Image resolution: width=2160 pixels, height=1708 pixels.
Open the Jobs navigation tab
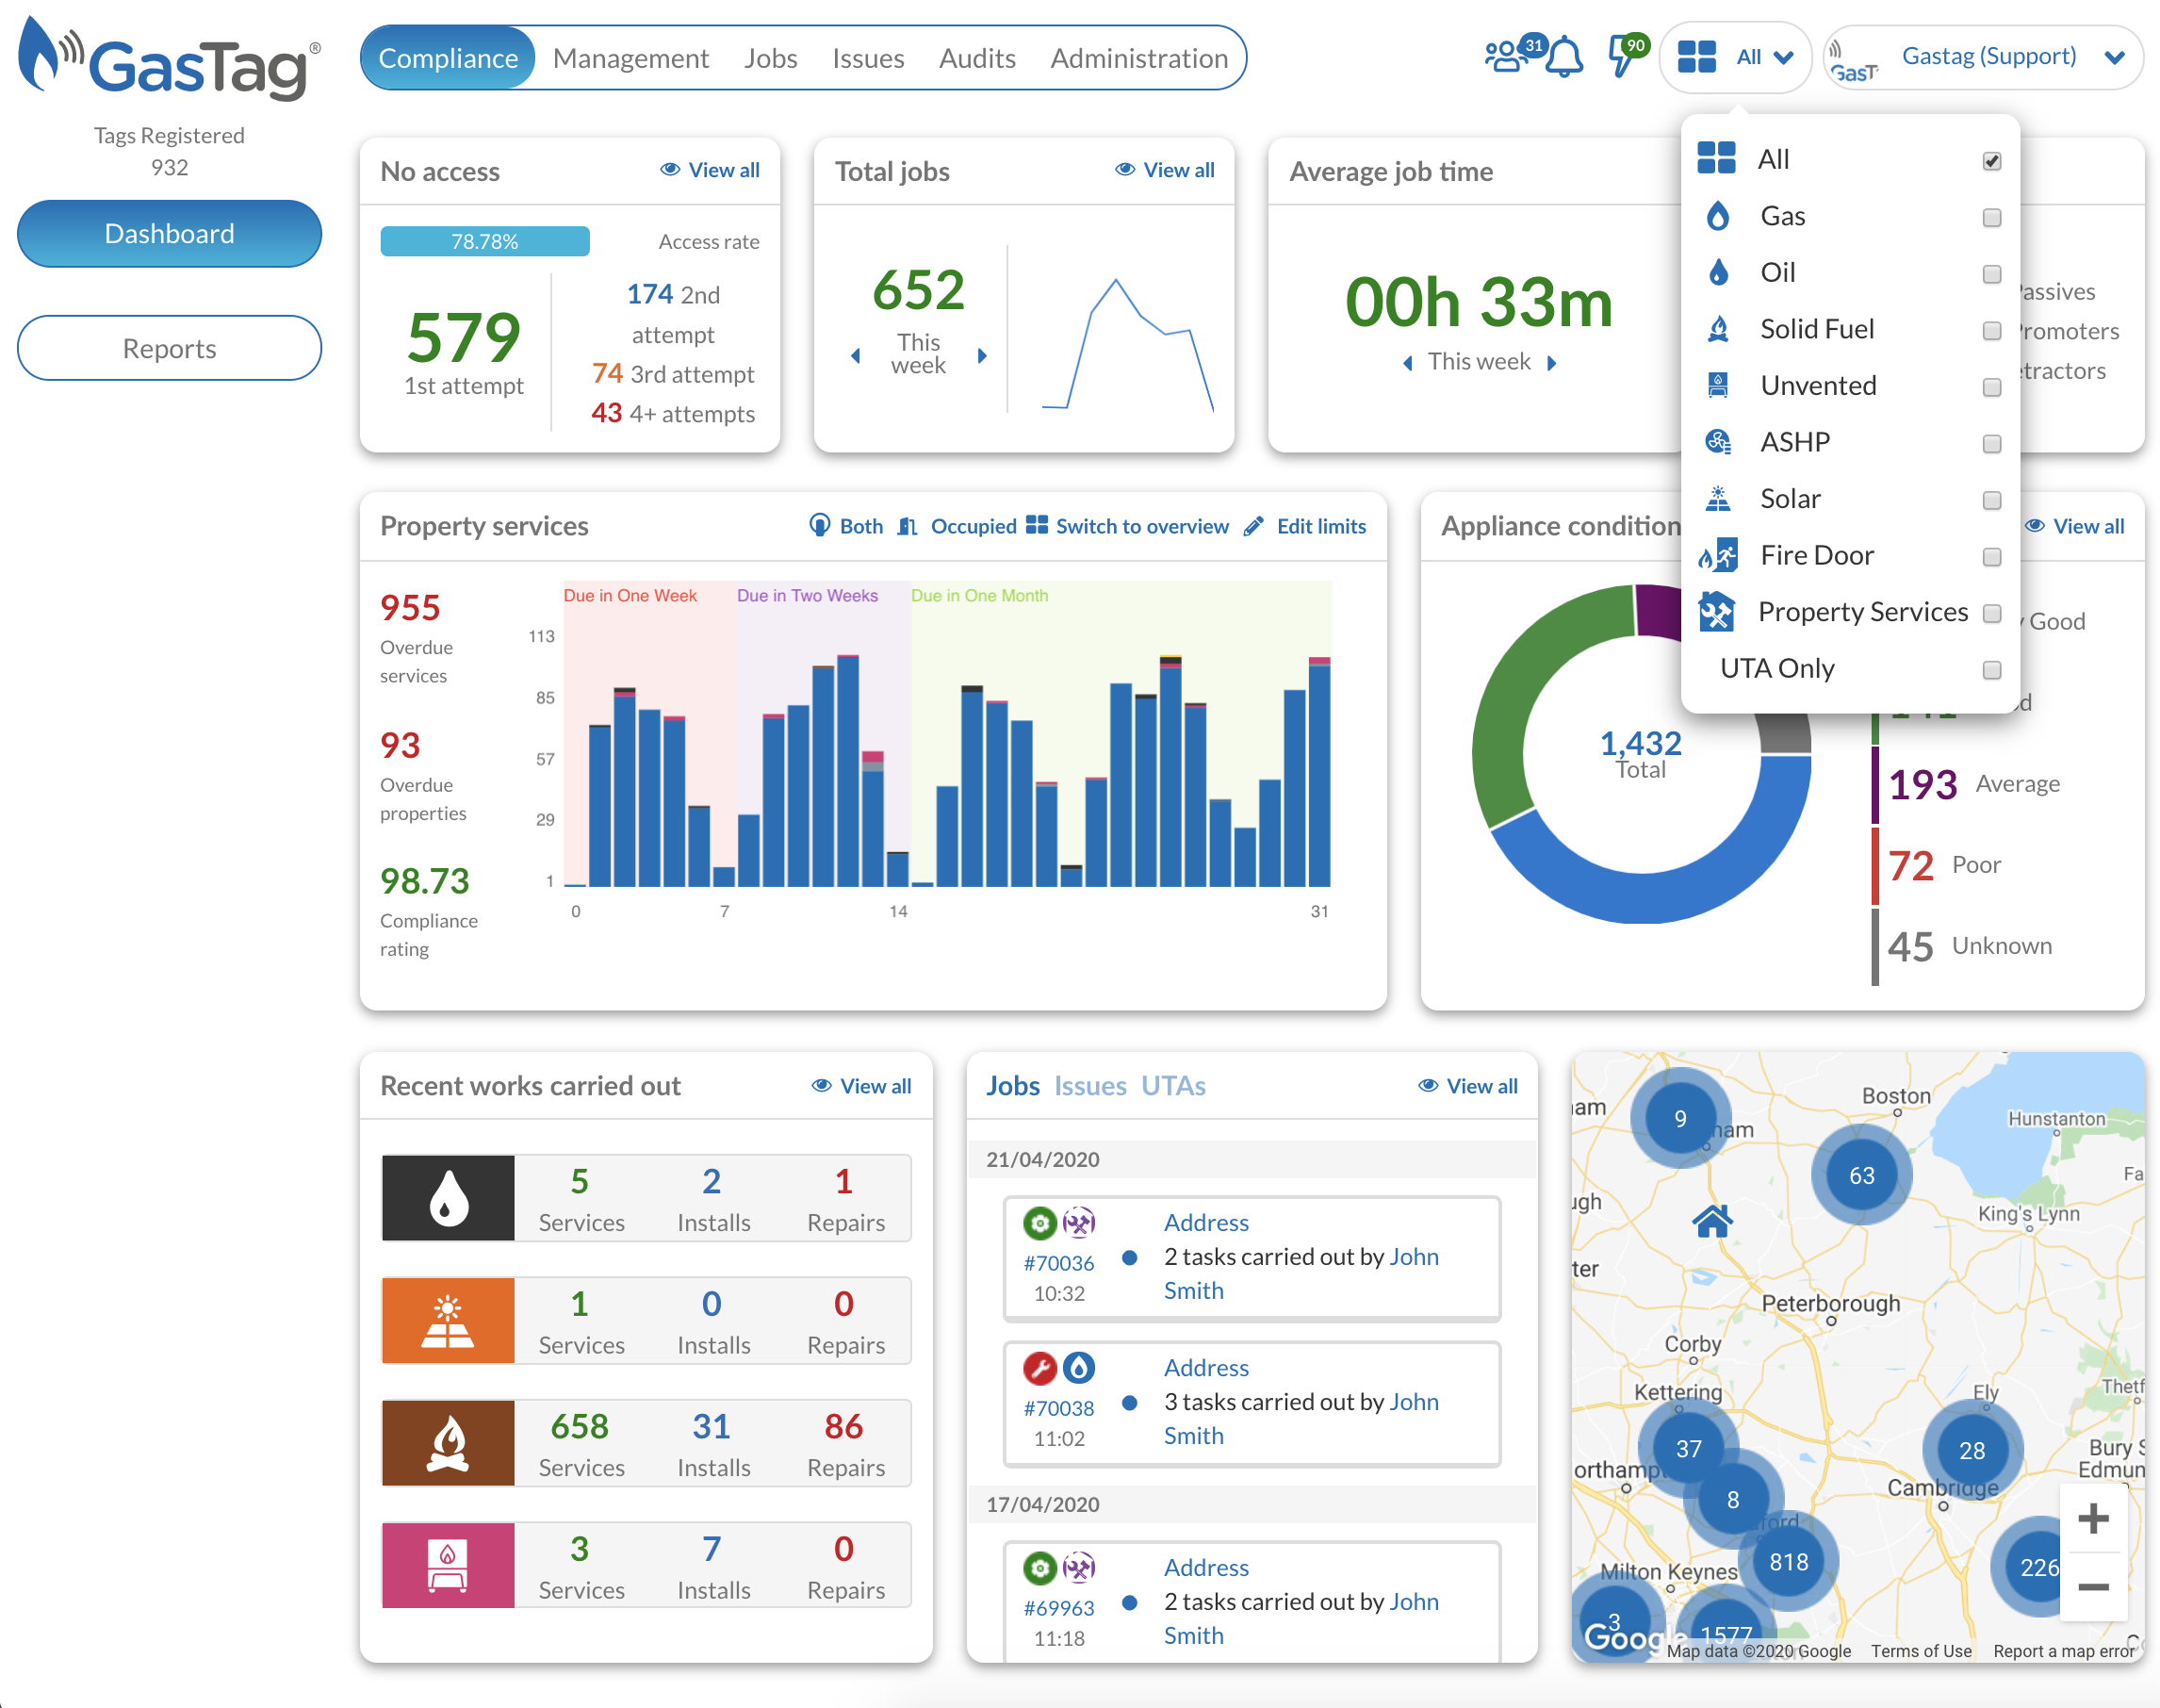coord(770,58)
